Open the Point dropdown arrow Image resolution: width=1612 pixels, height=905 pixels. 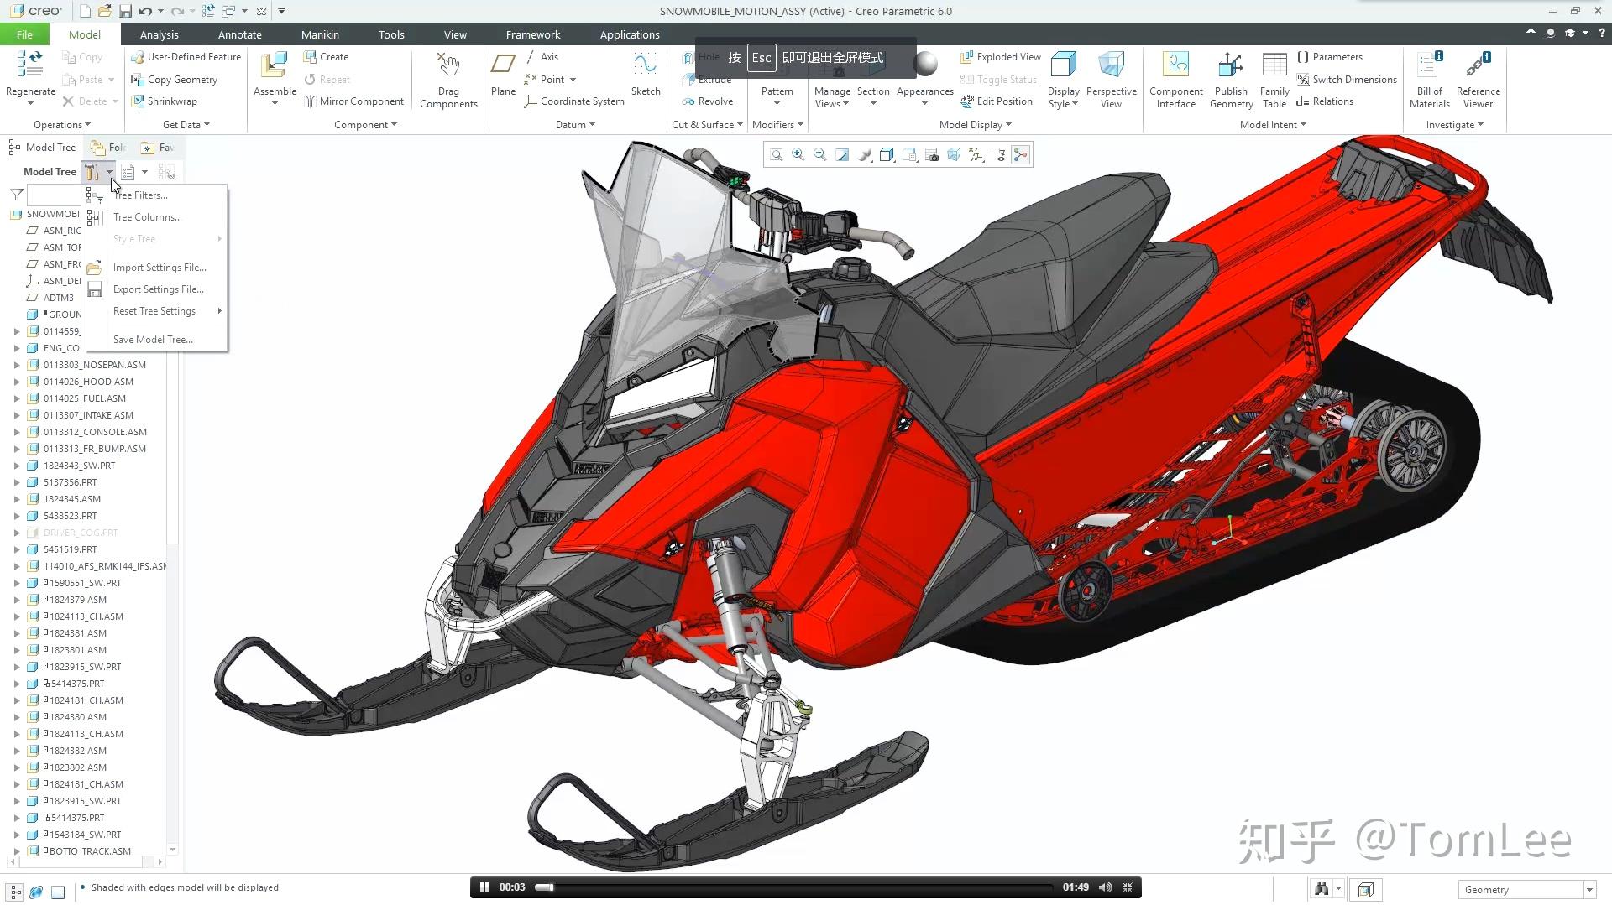573,80
